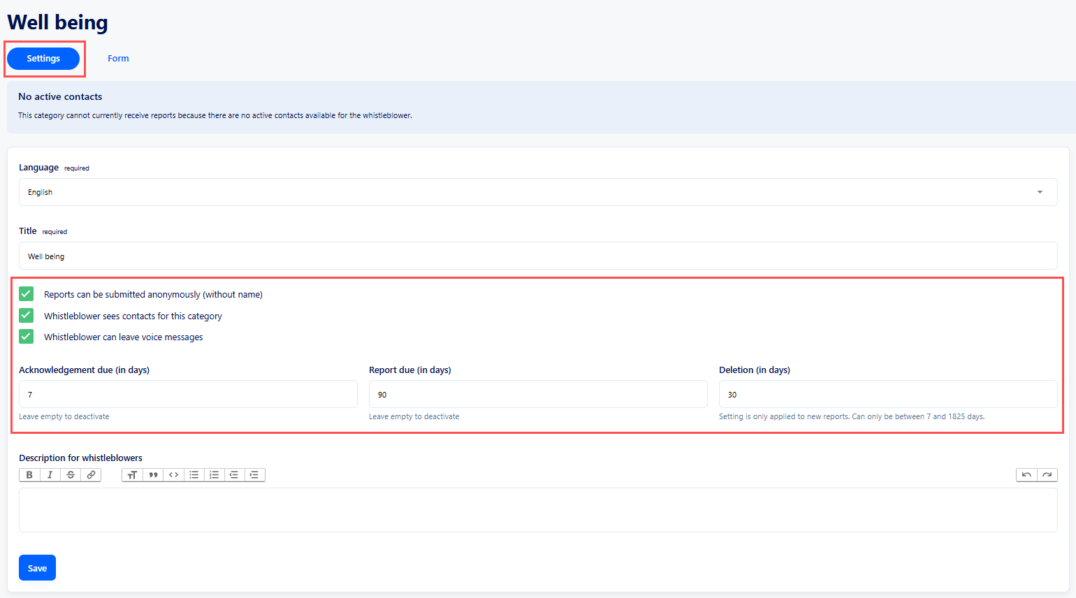Apply strikethrough text formatting
The height and width of the screenshot is (598, 1076).
(x=71, y=475)
